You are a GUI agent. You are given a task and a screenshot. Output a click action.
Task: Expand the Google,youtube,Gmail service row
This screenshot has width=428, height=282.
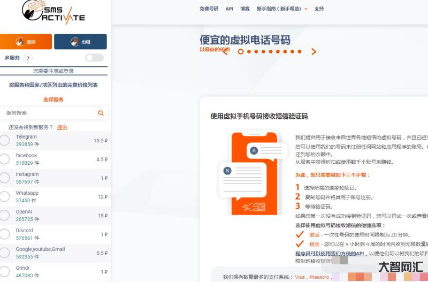click(x=53, y=253)
